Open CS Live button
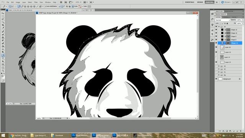This screenshot has height=138, width=245. coord(226,2)
